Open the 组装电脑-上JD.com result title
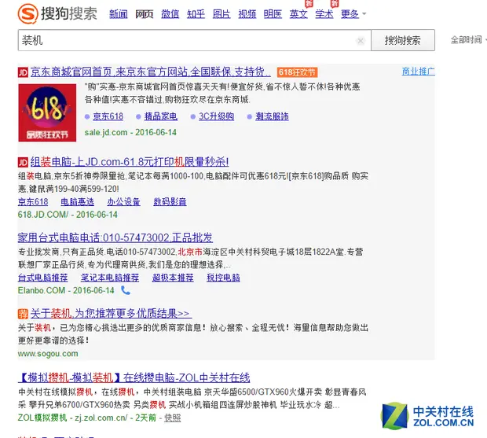 pos(130,162)
